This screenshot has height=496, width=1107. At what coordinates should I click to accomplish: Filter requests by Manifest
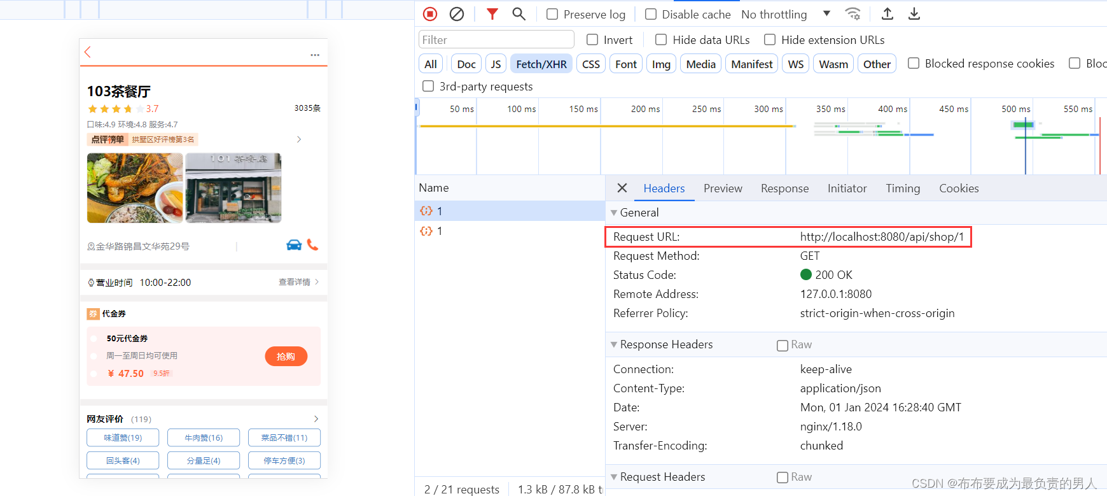752,64
